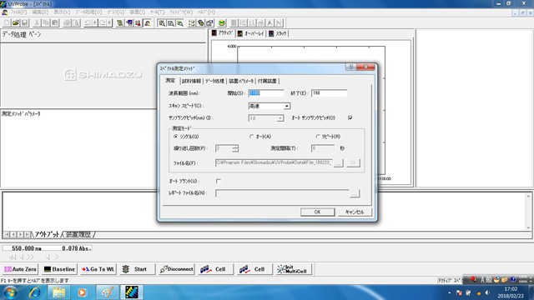
Task: Open the Photometric module icon
Action: (139, 23)
